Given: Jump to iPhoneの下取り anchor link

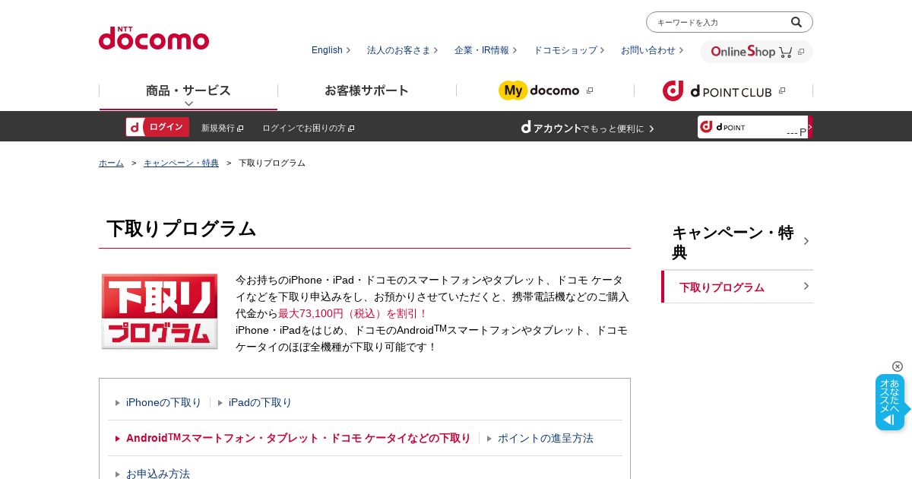Looking at the screenshot, I should [x=163, y=402].
